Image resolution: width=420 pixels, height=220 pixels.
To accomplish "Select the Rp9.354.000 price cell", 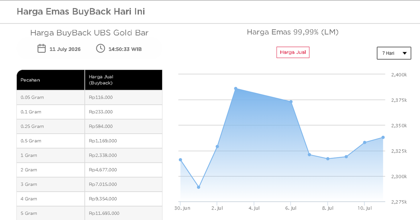I will [x=124, y=199].
